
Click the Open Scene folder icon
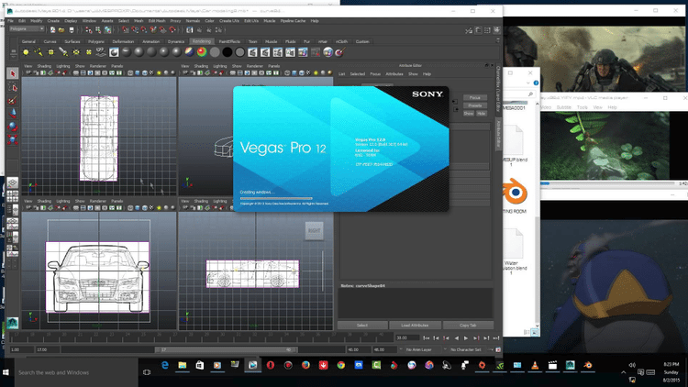point(61,30)
